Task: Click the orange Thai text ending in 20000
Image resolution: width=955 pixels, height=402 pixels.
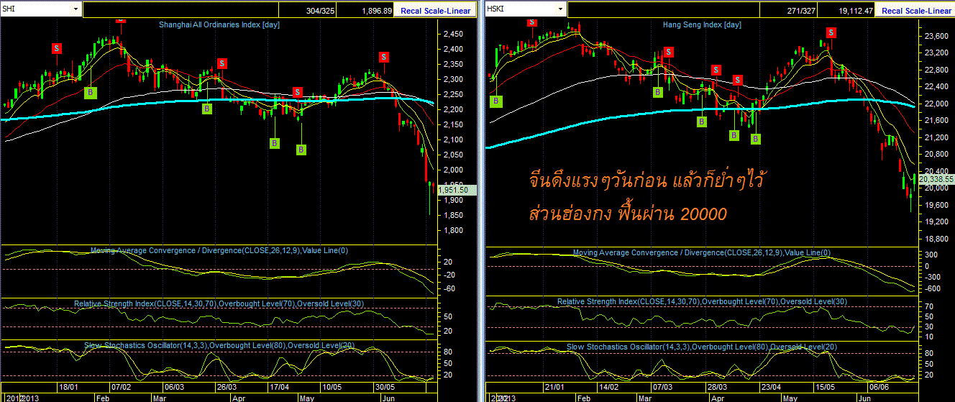Action: (626, 214)
